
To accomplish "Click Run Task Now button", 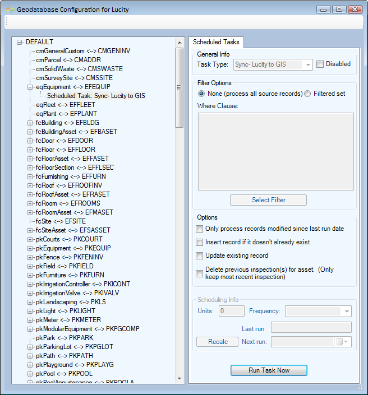I will (x=269, y=370).
